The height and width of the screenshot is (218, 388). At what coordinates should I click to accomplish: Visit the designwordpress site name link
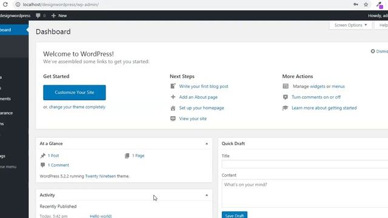point(15,16)
